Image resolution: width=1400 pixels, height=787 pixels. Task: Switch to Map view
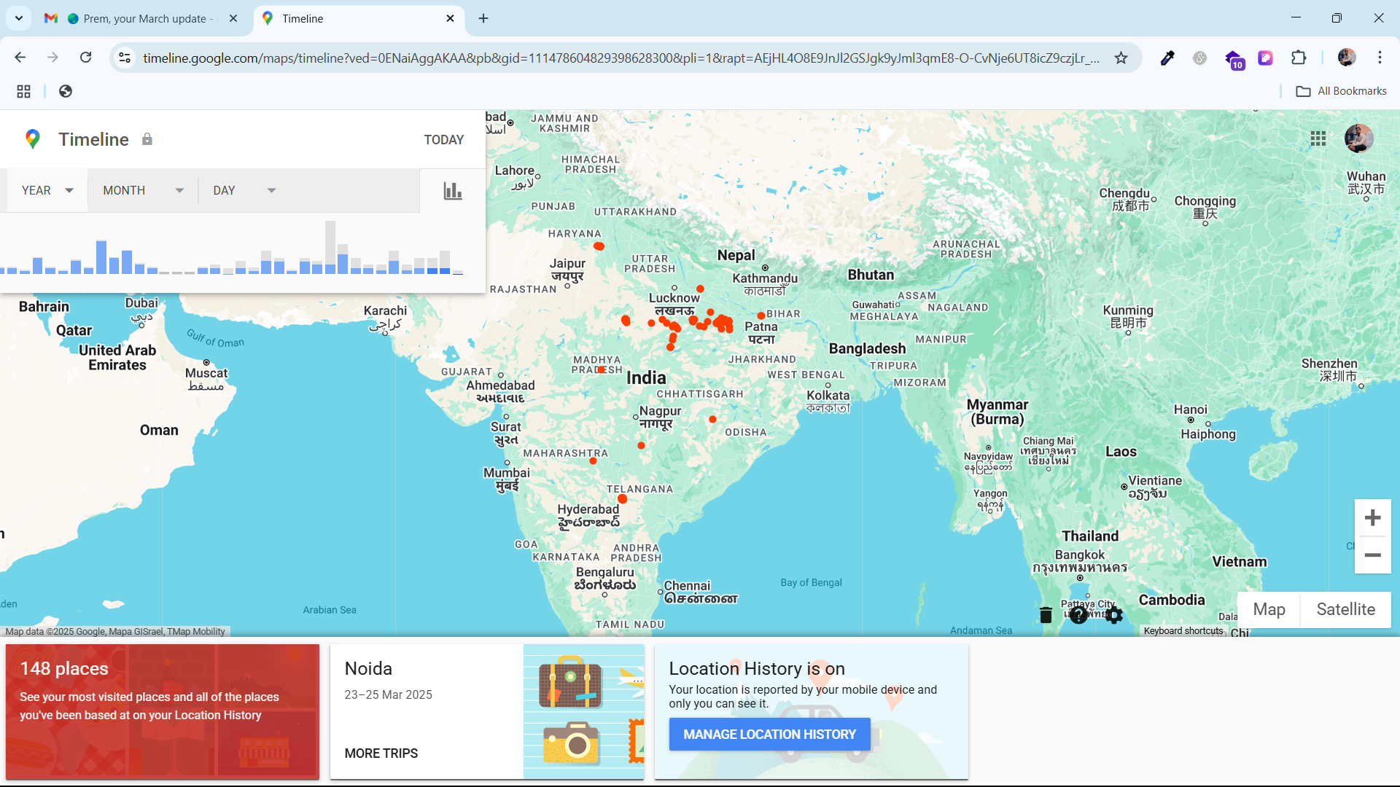pyautogui.click(x=1269, y=609)
